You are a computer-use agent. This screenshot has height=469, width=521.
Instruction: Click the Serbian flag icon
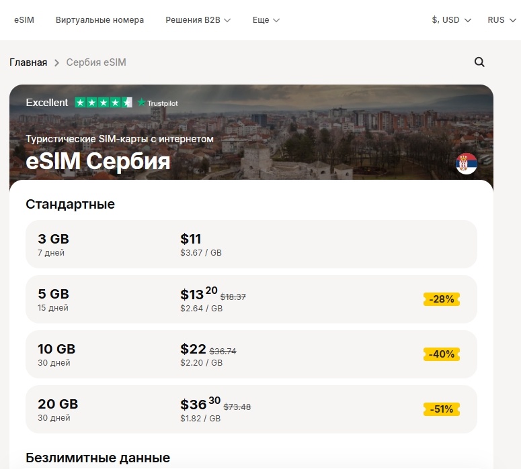pos(466,164)
